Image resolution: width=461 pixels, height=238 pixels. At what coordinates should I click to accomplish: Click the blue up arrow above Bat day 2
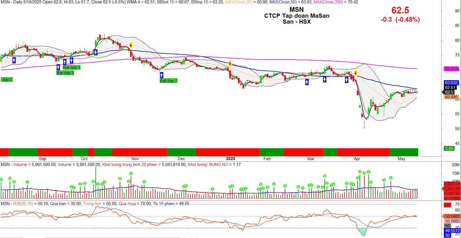[58, 67]
